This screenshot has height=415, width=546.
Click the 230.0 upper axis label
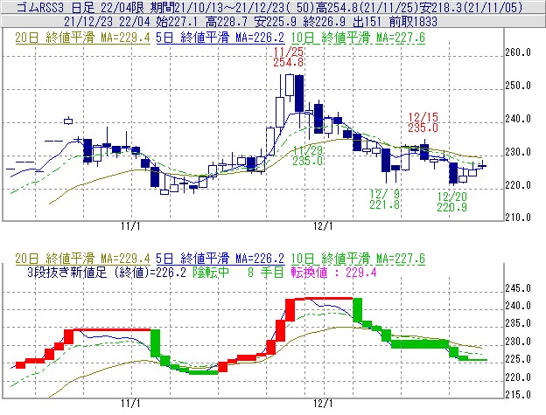coord(518,152)
